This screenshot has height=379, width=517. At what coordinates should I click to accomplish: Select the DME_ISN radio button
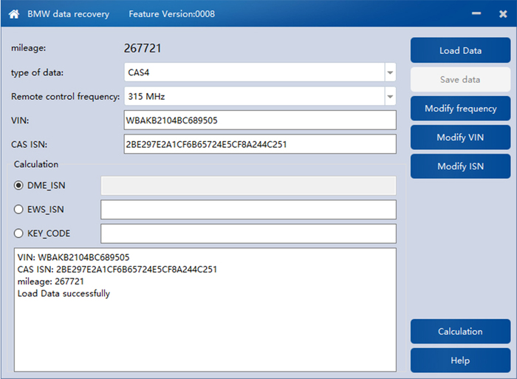coord(18,185)
